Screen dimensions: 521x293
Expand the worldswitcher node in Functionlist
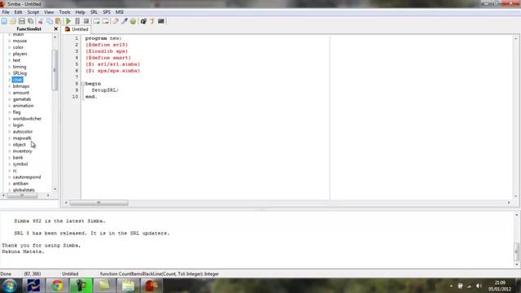tap(10, 119)
